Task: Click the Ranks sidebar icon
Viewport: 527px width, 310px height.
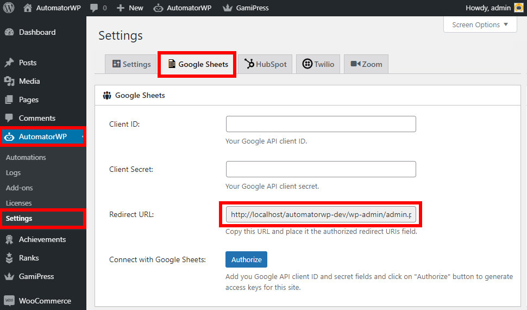Action: tap(9, 258)
